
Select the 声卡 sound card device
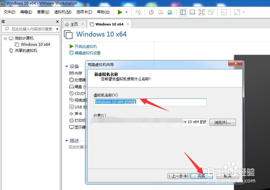(x=77, y=114)
